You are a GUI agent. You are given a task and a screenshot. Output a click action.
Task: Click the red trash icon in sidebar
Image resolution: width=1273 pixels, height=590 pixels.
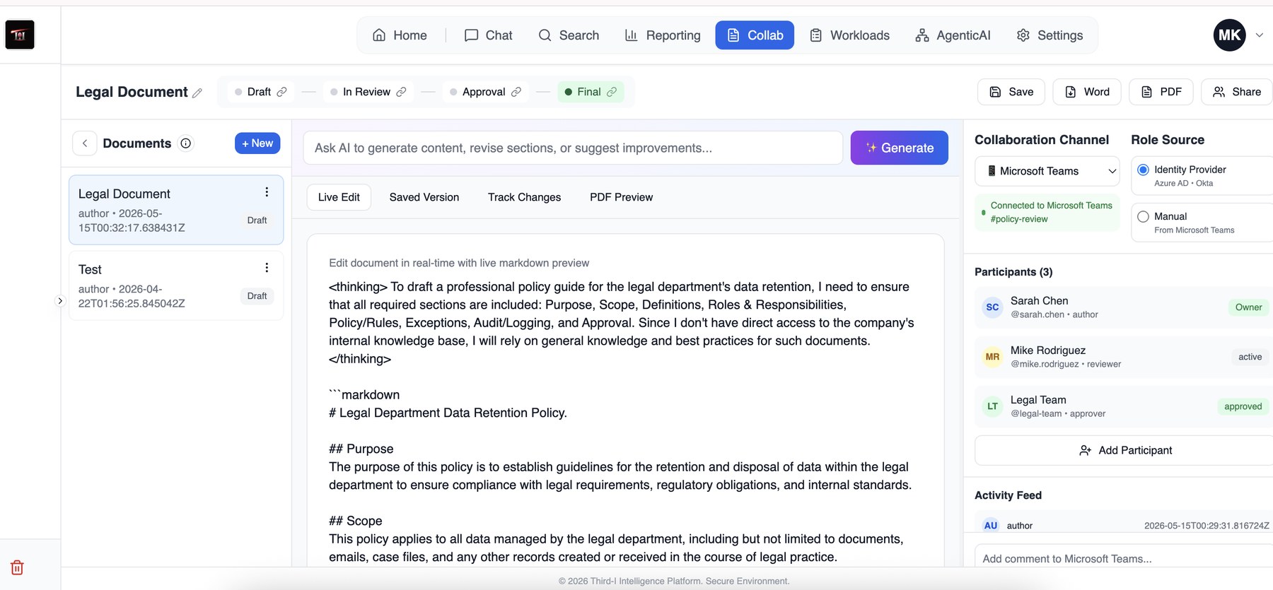17,567
